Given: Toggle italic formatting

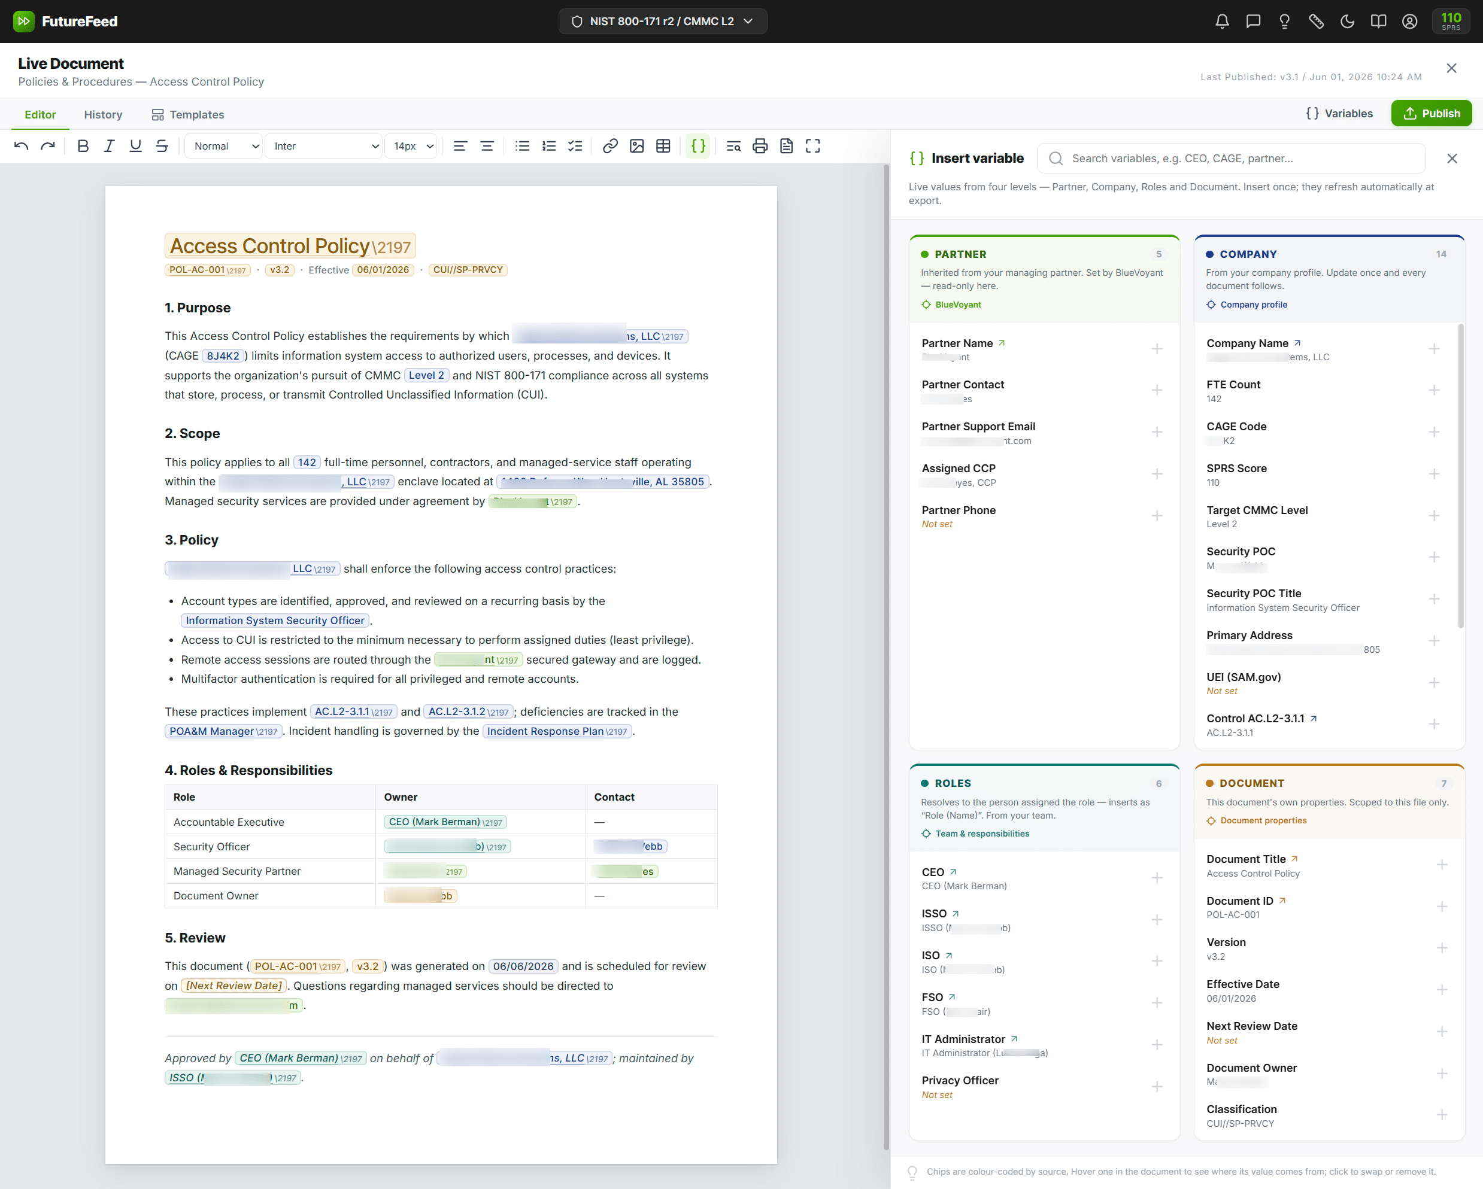Looking at the screenshot, I should 110,145.
